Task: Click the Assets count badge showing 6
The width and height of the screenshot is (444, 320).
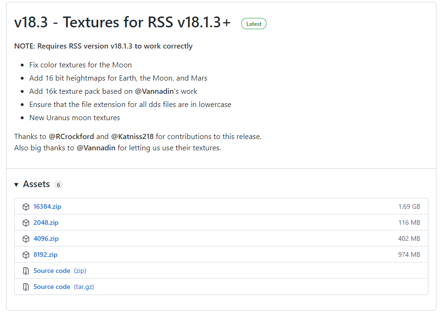Action: [59, 185]
